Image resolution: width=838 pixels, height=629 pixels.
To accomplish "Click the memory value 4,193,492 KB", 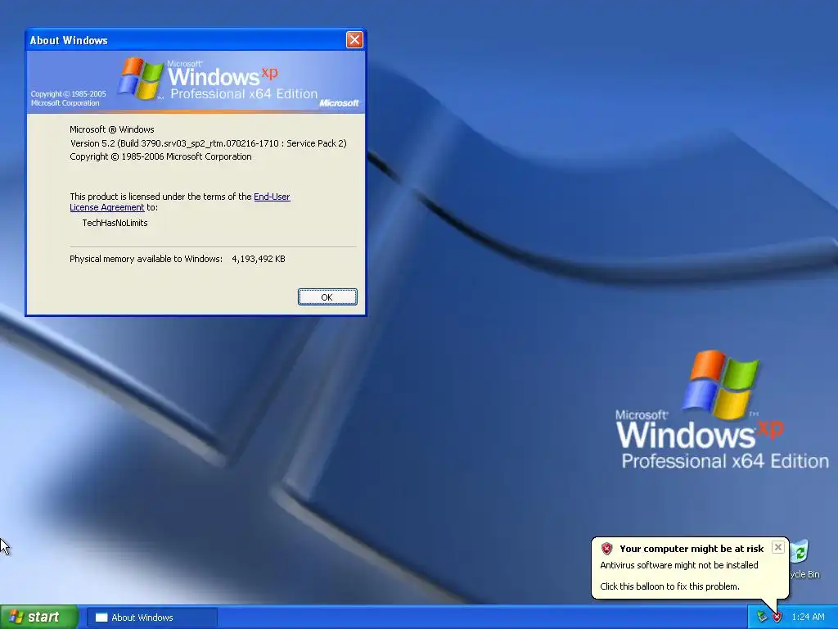I will tap(258, 259).
